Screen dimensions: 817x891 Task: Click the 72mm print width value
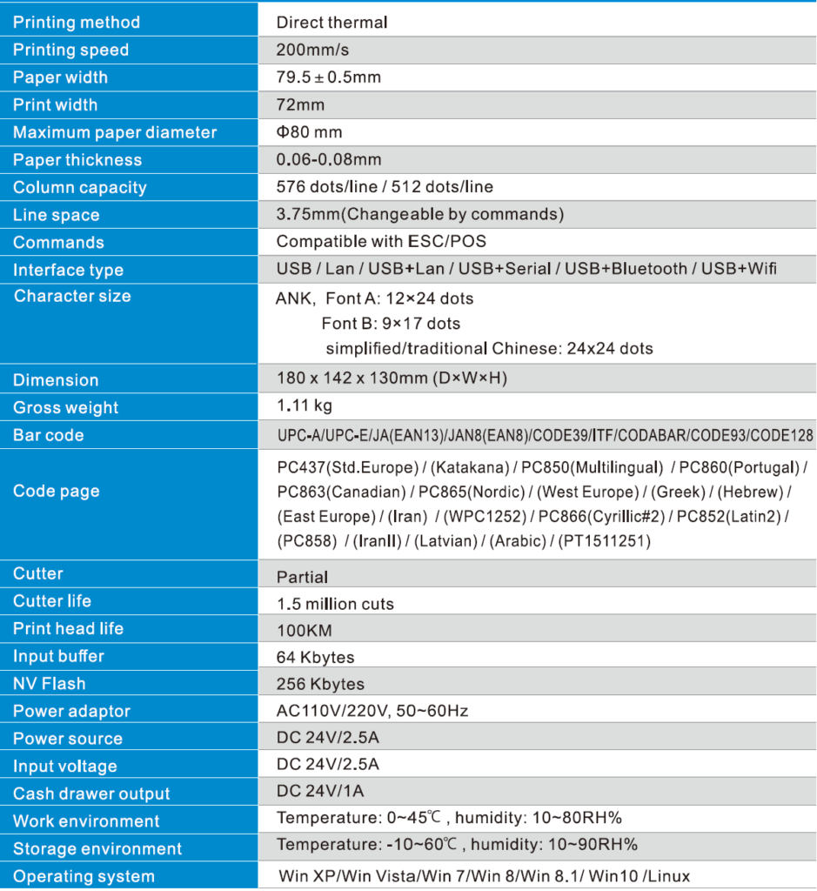click(300, 105)
